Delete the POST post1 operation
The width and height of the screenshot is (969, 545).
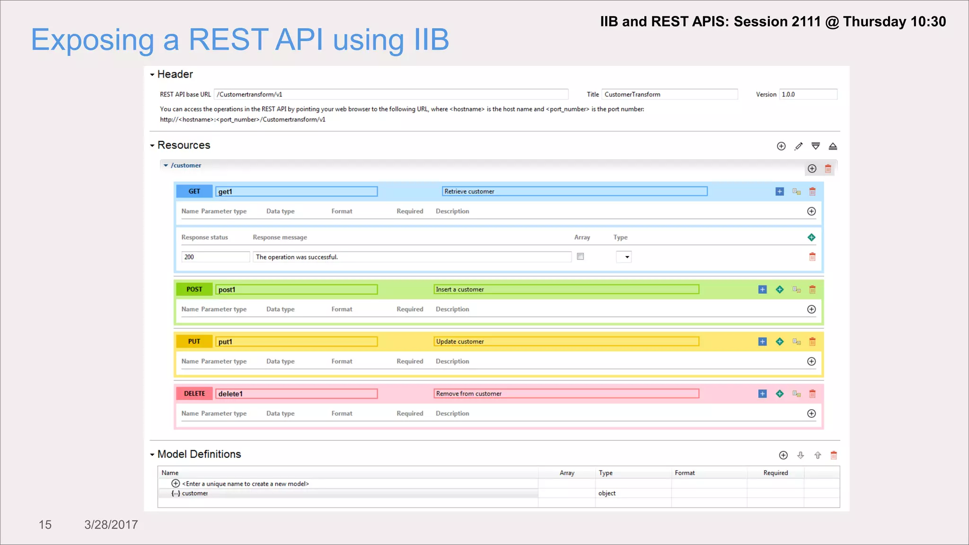tap(812, 290)
